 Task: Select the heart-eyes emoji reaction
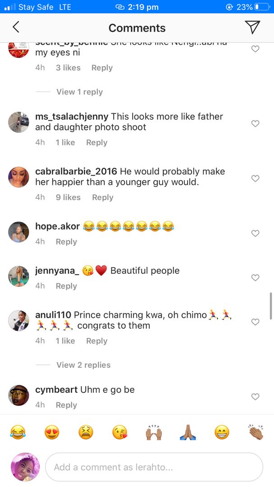point(52,432)
